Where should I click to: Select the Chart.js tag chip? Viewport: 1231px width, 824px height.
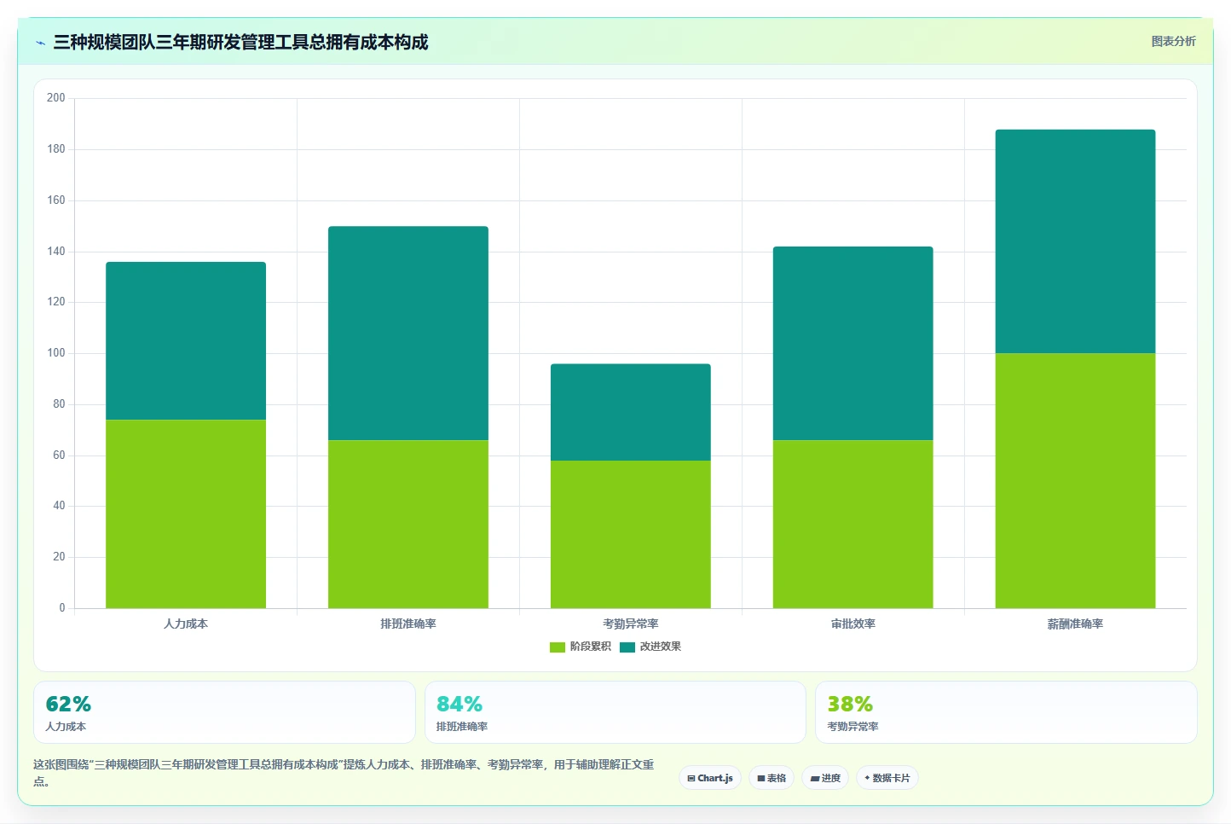(710, 778)
